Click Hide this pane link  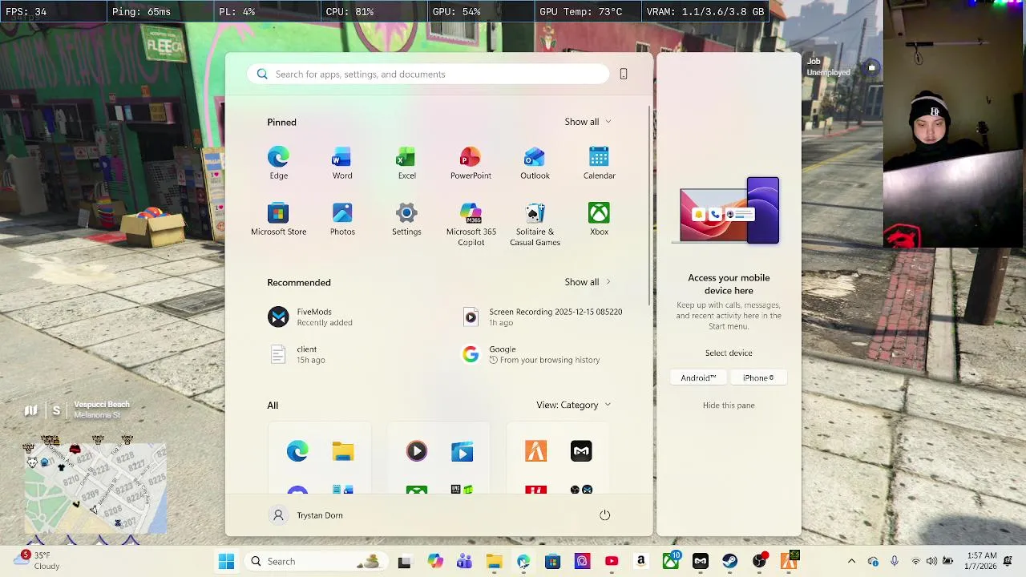coord(729,405)
